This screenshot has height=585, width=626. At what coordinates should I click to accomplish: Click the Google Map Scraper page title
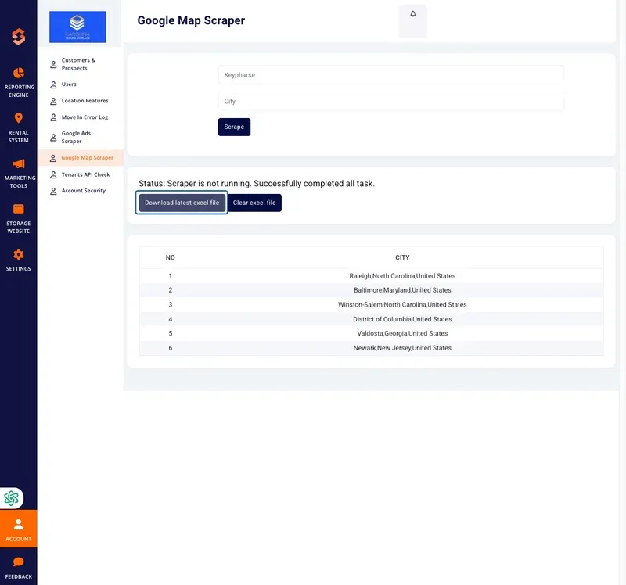pos(191,20)
